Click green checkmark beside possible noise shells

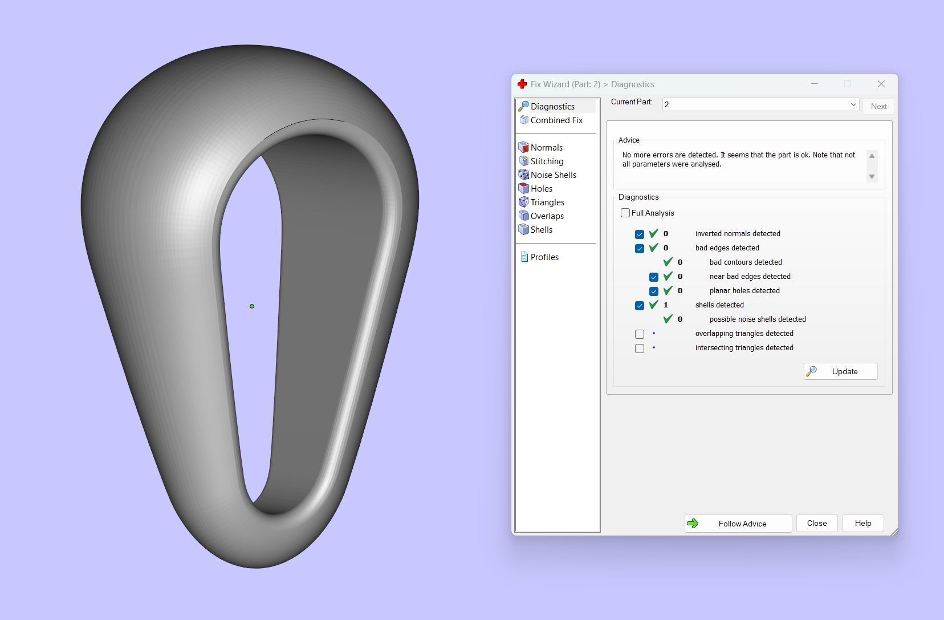(x=668, y=318)
